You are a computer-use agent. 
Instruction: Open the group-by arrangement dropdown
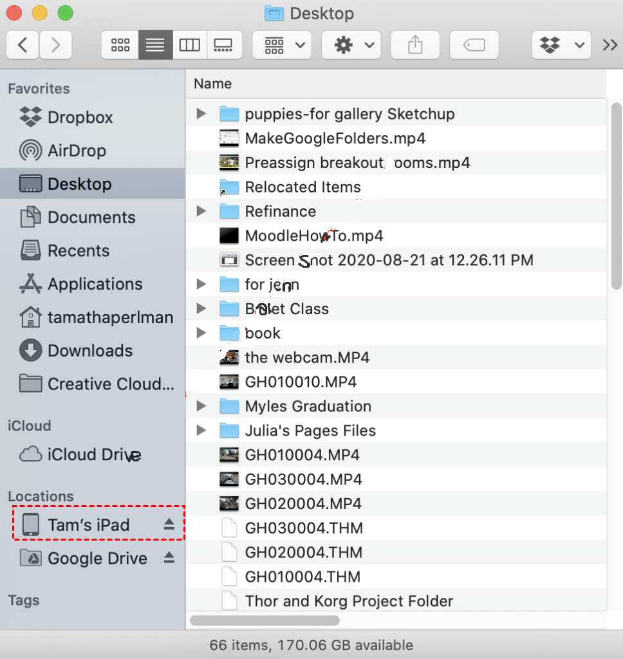pyautogui.click(x=282, y=45)
